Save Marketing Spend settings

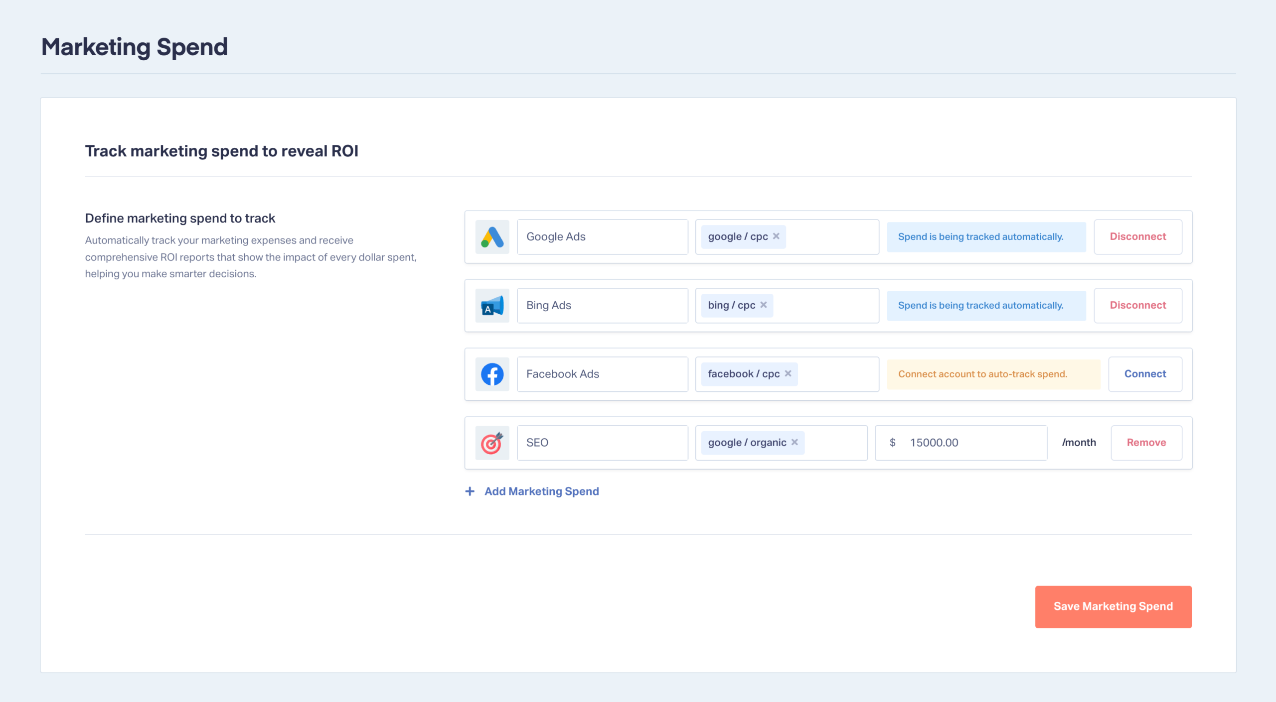click(x=1113, y=607)
